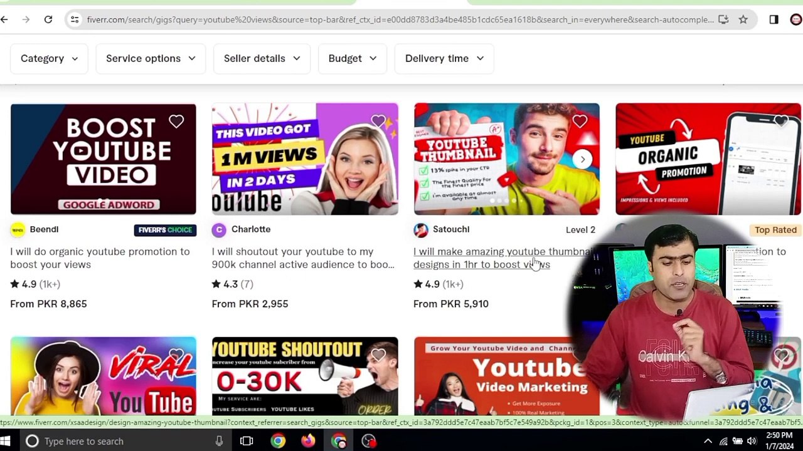
Task: Click the "Top Rated" badge
Action: (x=775, y=230)
